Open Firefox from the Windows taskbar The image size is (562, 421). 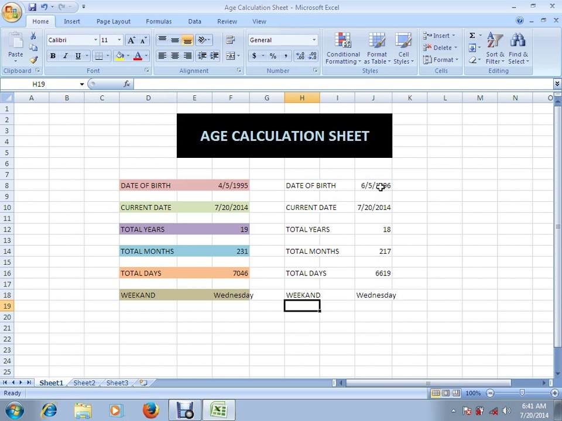pos(151,410)
